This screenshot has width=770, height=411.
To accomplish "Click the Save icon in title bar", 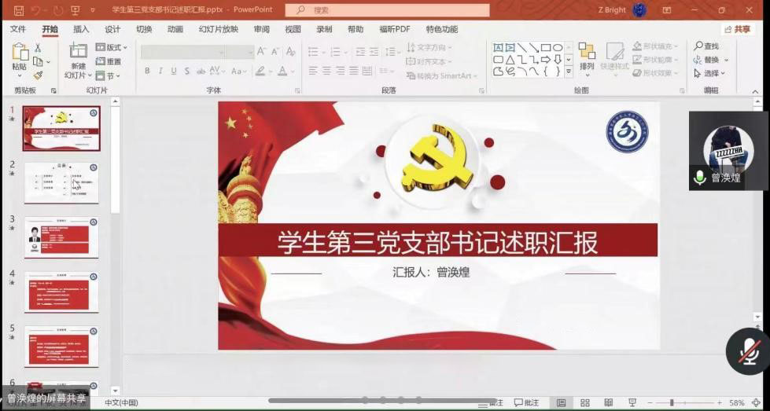I will pyautogui.click(x=17, y=10).
